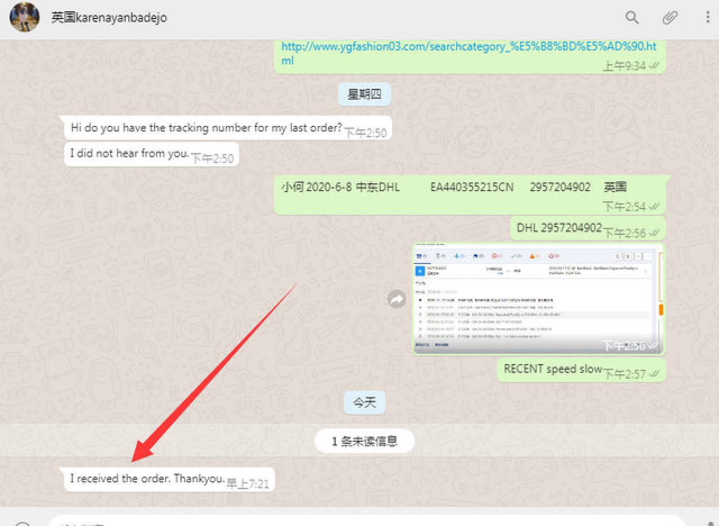Screen dimensions: 719x526
Task: Select the tracking number question message
Action: point(206,128)
